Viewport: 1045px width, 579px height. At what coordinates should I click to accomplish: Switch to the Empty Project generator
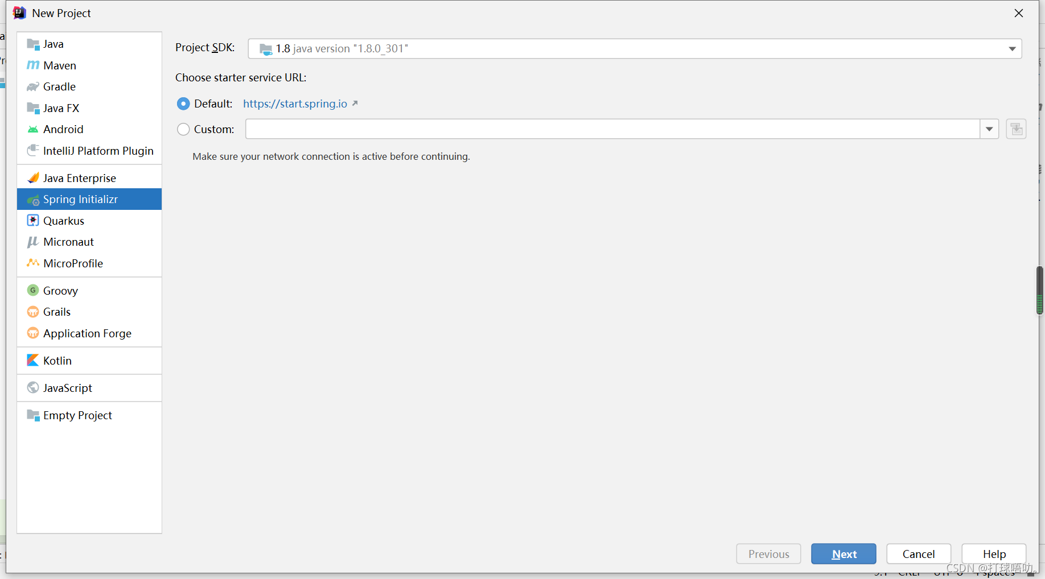(77, 415)
